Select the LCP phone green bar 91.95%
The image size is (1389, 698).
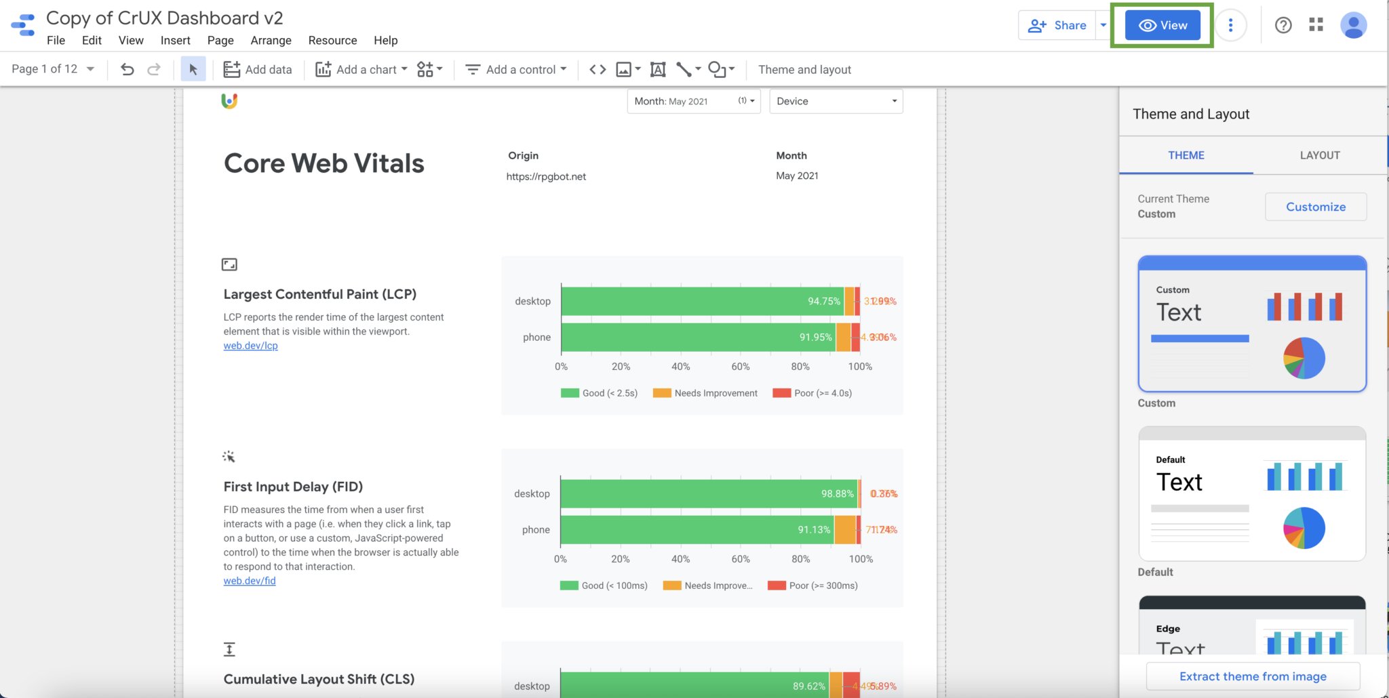tap(699, 337)
